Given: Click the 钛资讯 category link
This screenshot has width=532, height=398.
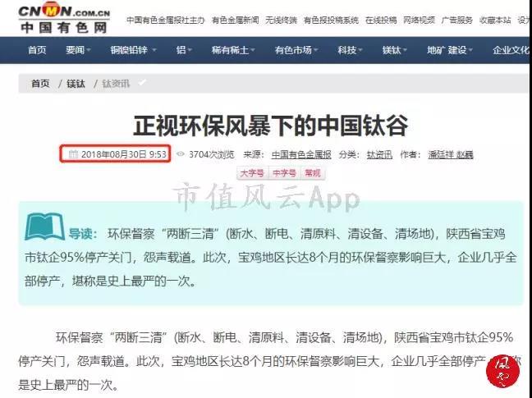Looking at the screenshot, I should pos(378,154).
